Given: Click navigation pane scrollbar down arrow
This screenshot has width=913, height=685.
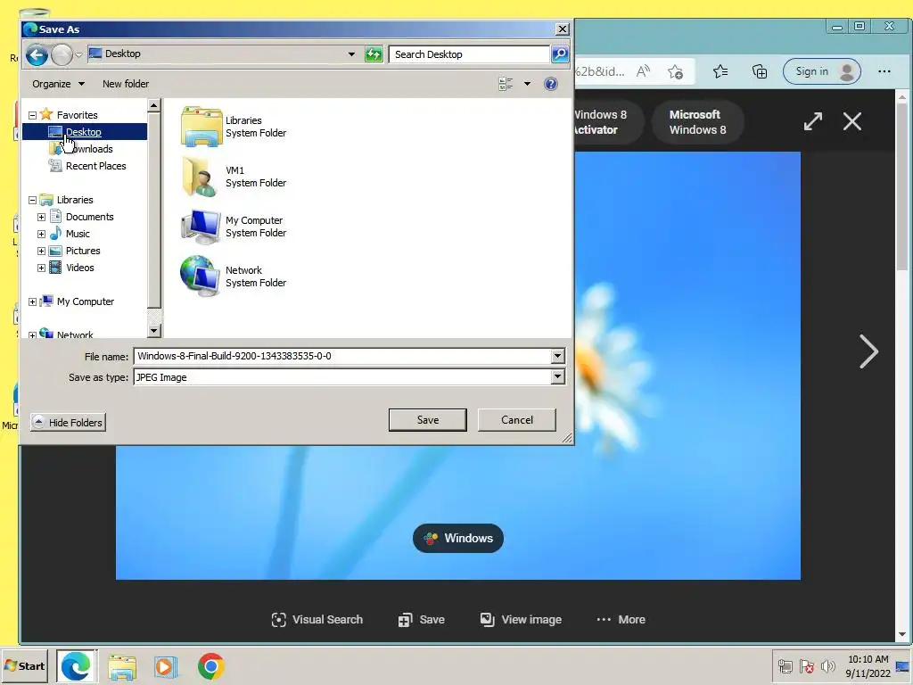Looking at the screenshot, I should point(153,331).
